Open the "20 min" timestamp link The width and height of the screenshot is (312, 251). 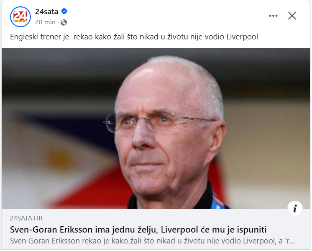(45, 22)
